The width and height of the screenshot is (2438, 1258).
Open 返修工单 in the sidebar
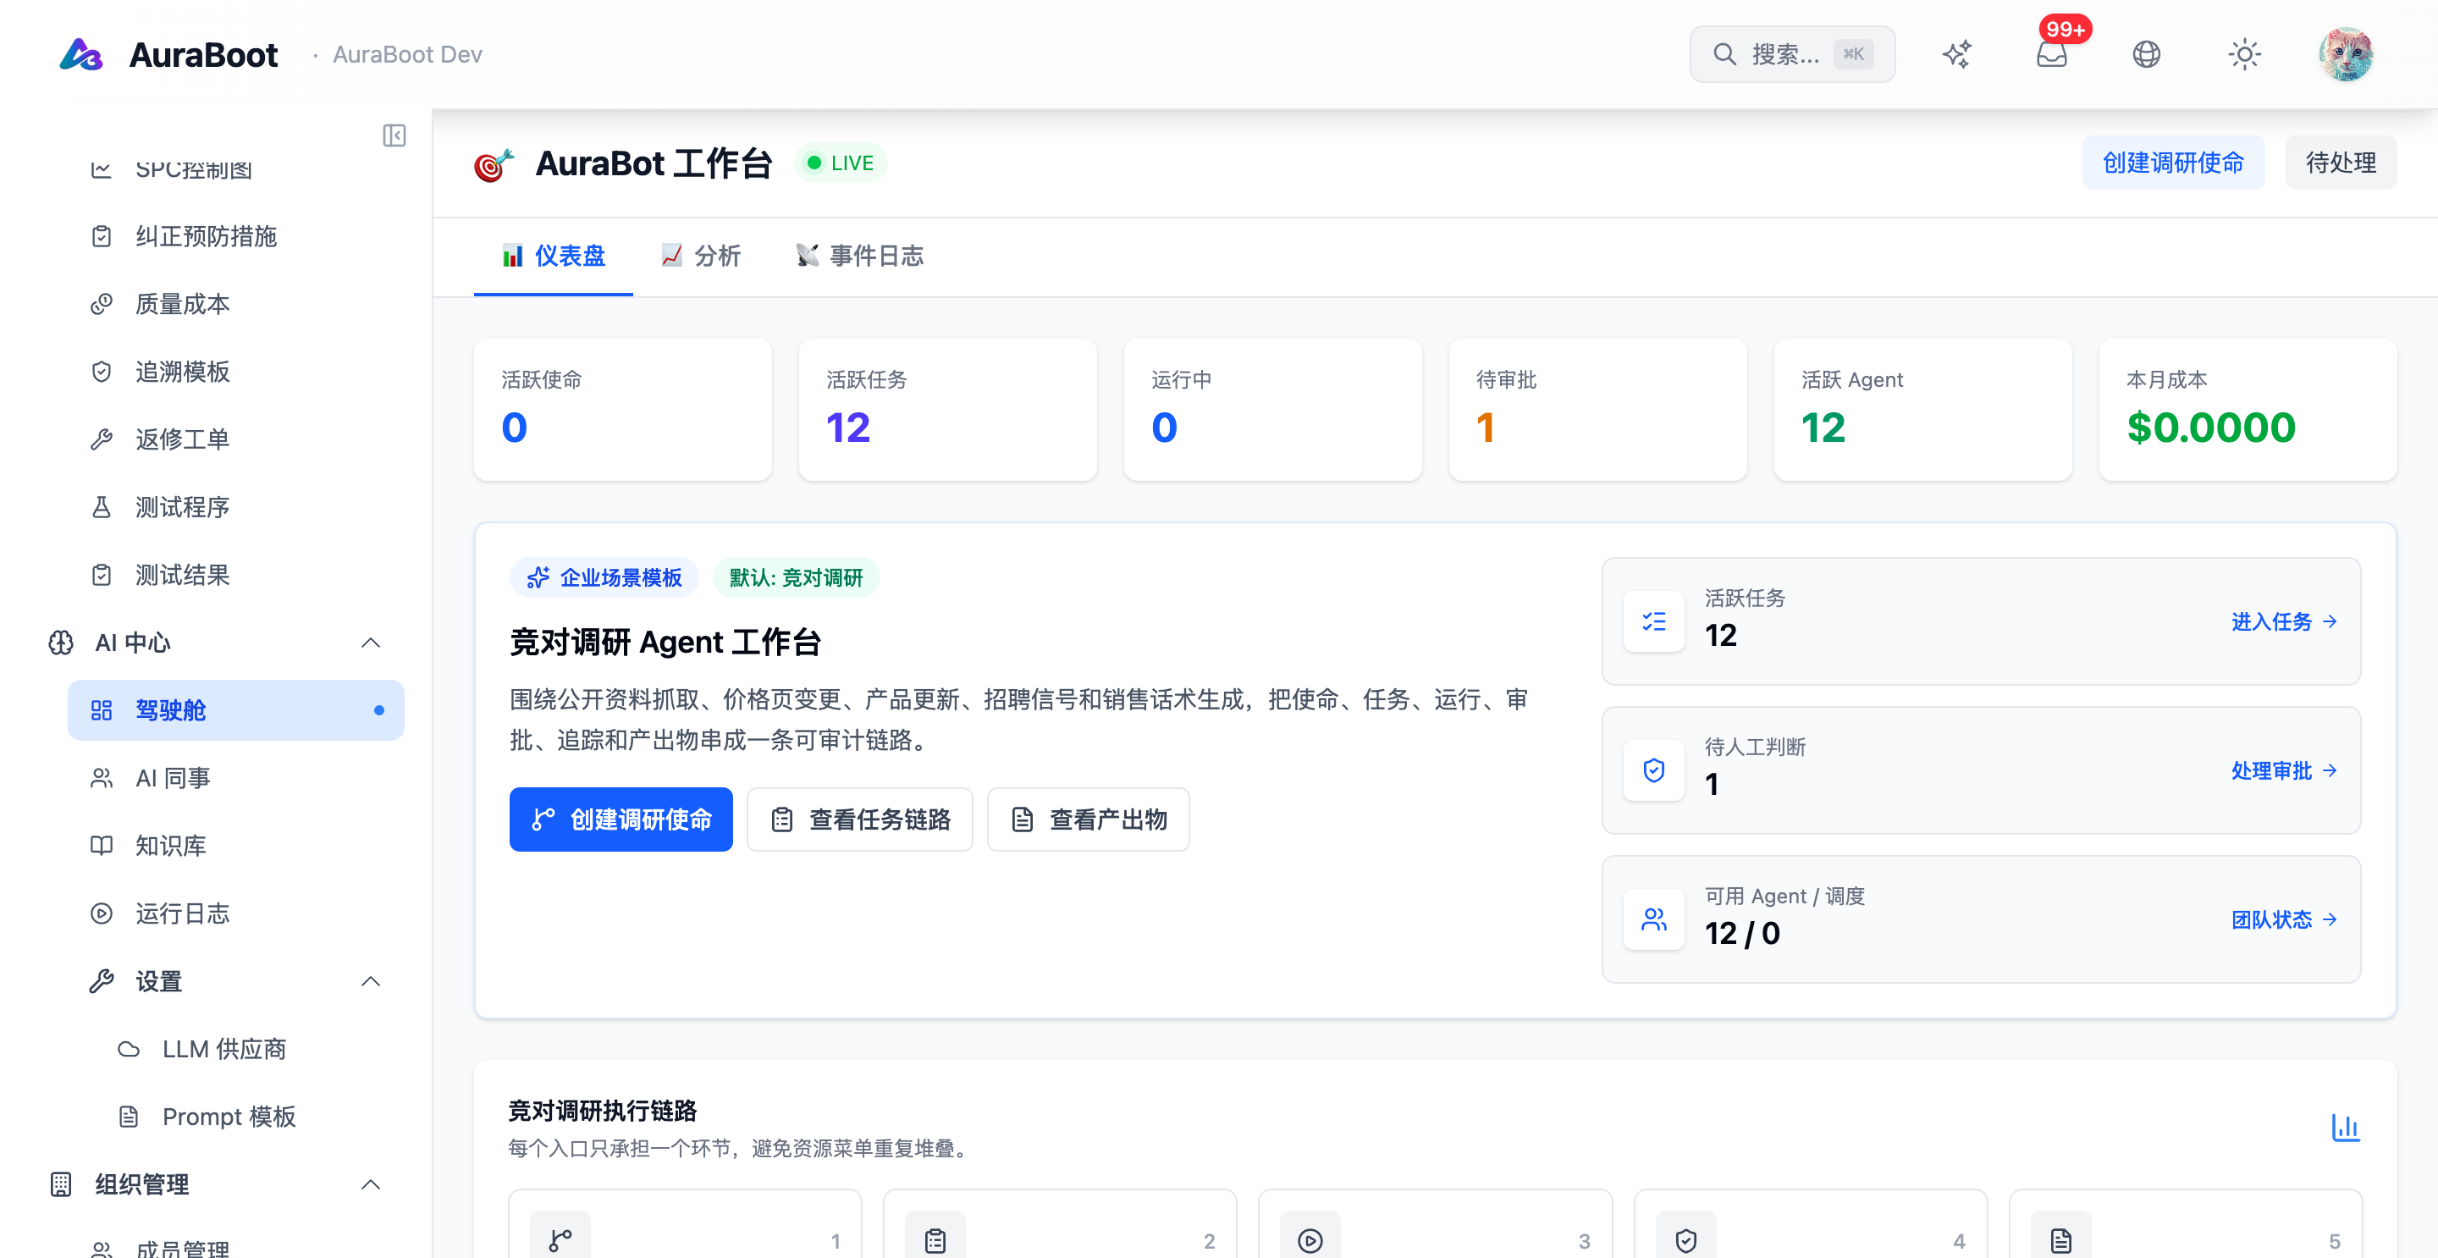tap(237, 439)
